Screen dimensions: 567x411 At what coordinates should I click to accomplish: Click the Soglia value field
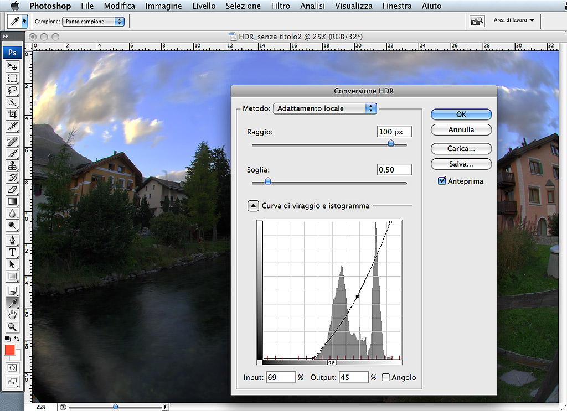(x=394, y=170)
